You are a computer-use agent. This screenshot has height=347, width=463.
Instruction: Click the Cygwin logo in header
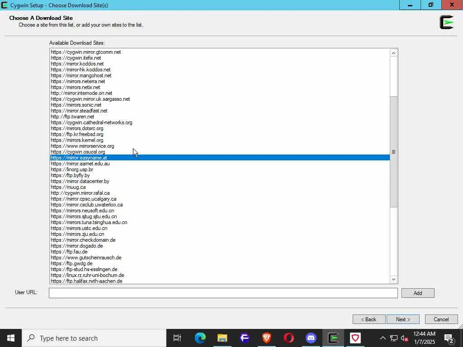click(x=446, y=23)
